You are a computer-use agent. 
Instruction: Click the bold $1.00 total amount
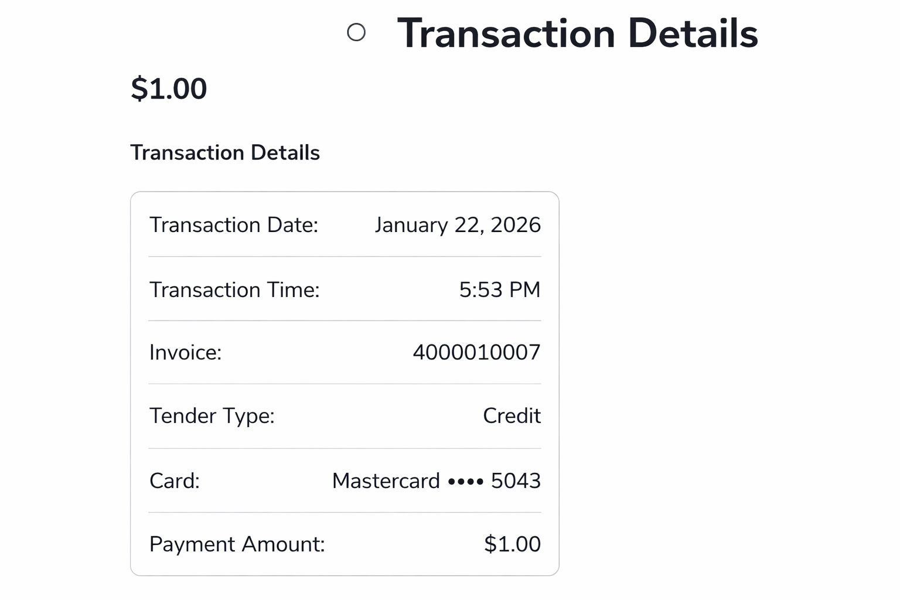pos(169,89)
